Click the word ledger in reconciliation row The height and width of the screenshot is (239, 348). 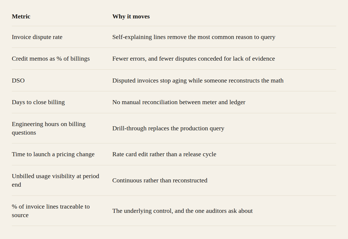tap(237, 102)
